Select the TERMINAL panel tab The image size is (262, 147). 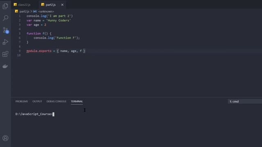point(77,101)
